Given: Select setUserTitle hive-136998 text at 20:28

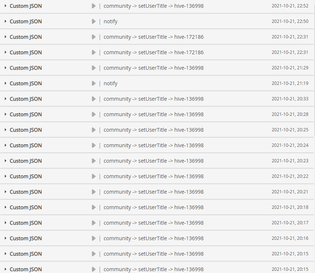Looking at the screenshot, I should pyautogui.click(x=153, y=114).
